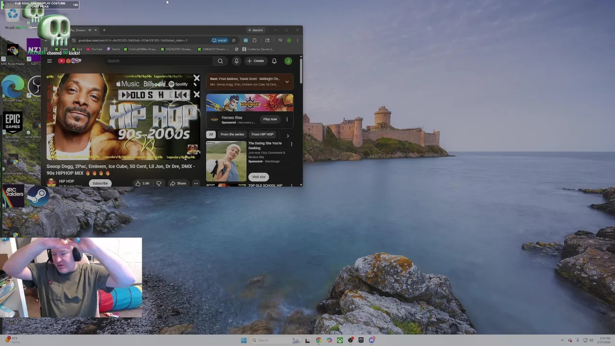Open the GANASTY Stream bookmark

[x=213, y=49]
